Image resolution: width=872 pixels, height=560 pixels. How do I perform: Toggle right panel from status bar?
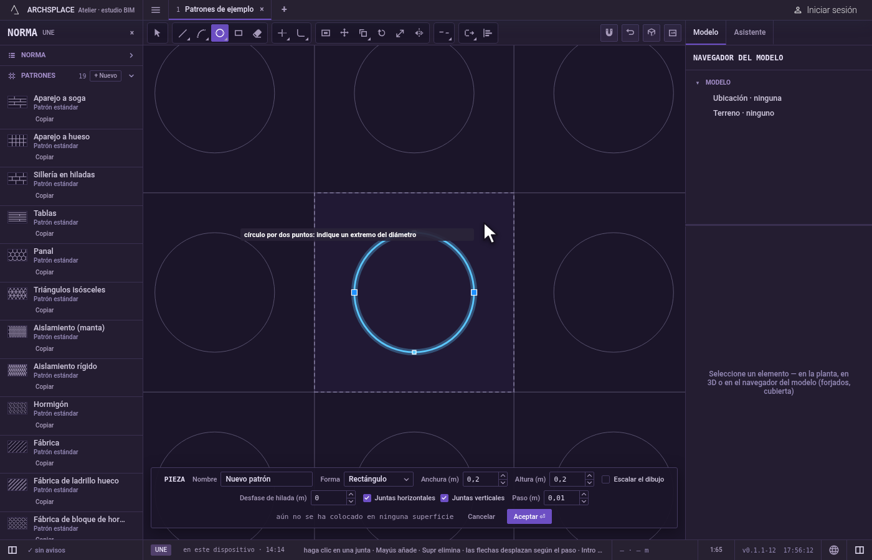click(x=860, y=550)
